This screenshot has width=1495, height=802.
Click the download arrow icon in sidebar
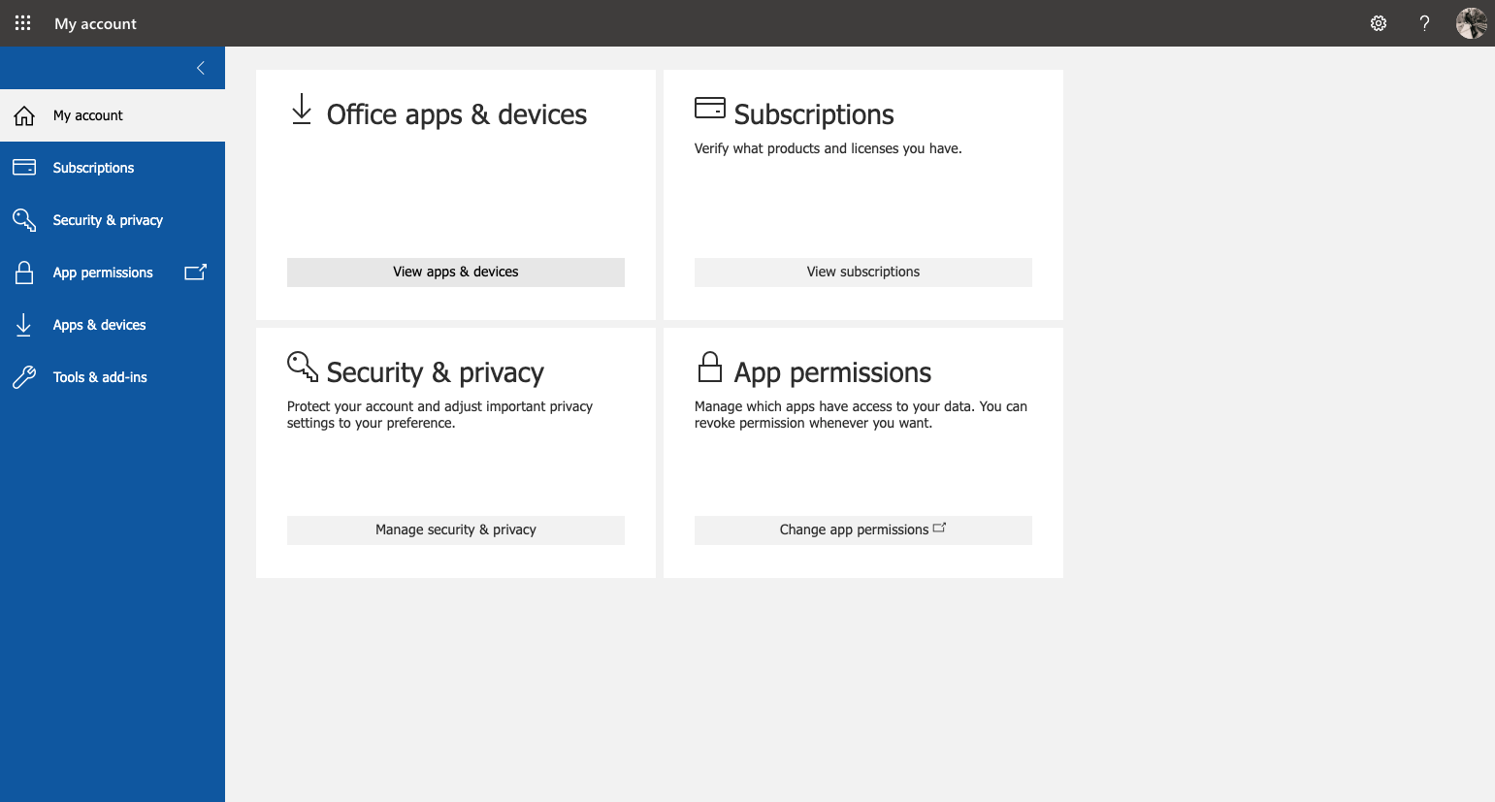click(24, 325)
